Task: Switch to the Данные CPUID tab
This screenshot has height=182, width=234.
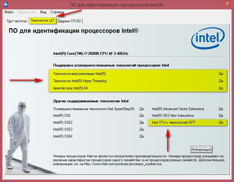Action: 69,21
